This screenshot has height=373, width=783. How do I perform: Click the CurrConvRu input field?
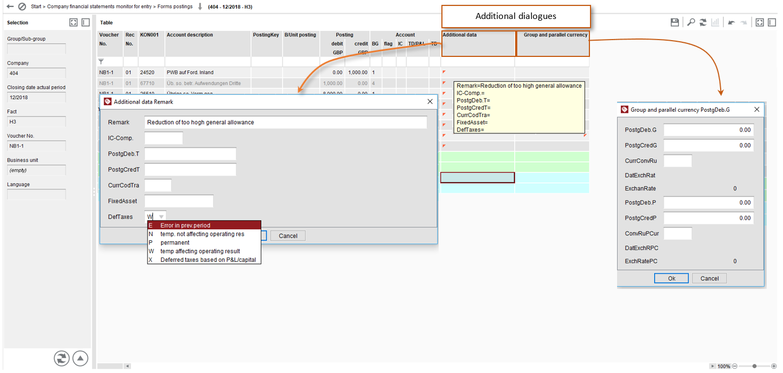point(678,160)
